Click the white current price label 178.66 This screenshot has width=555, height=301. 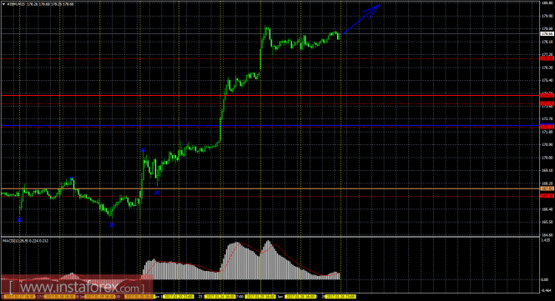547,33
